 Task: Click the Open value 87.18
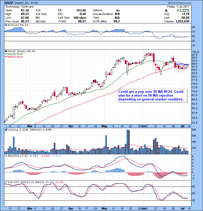click(25, 10)
